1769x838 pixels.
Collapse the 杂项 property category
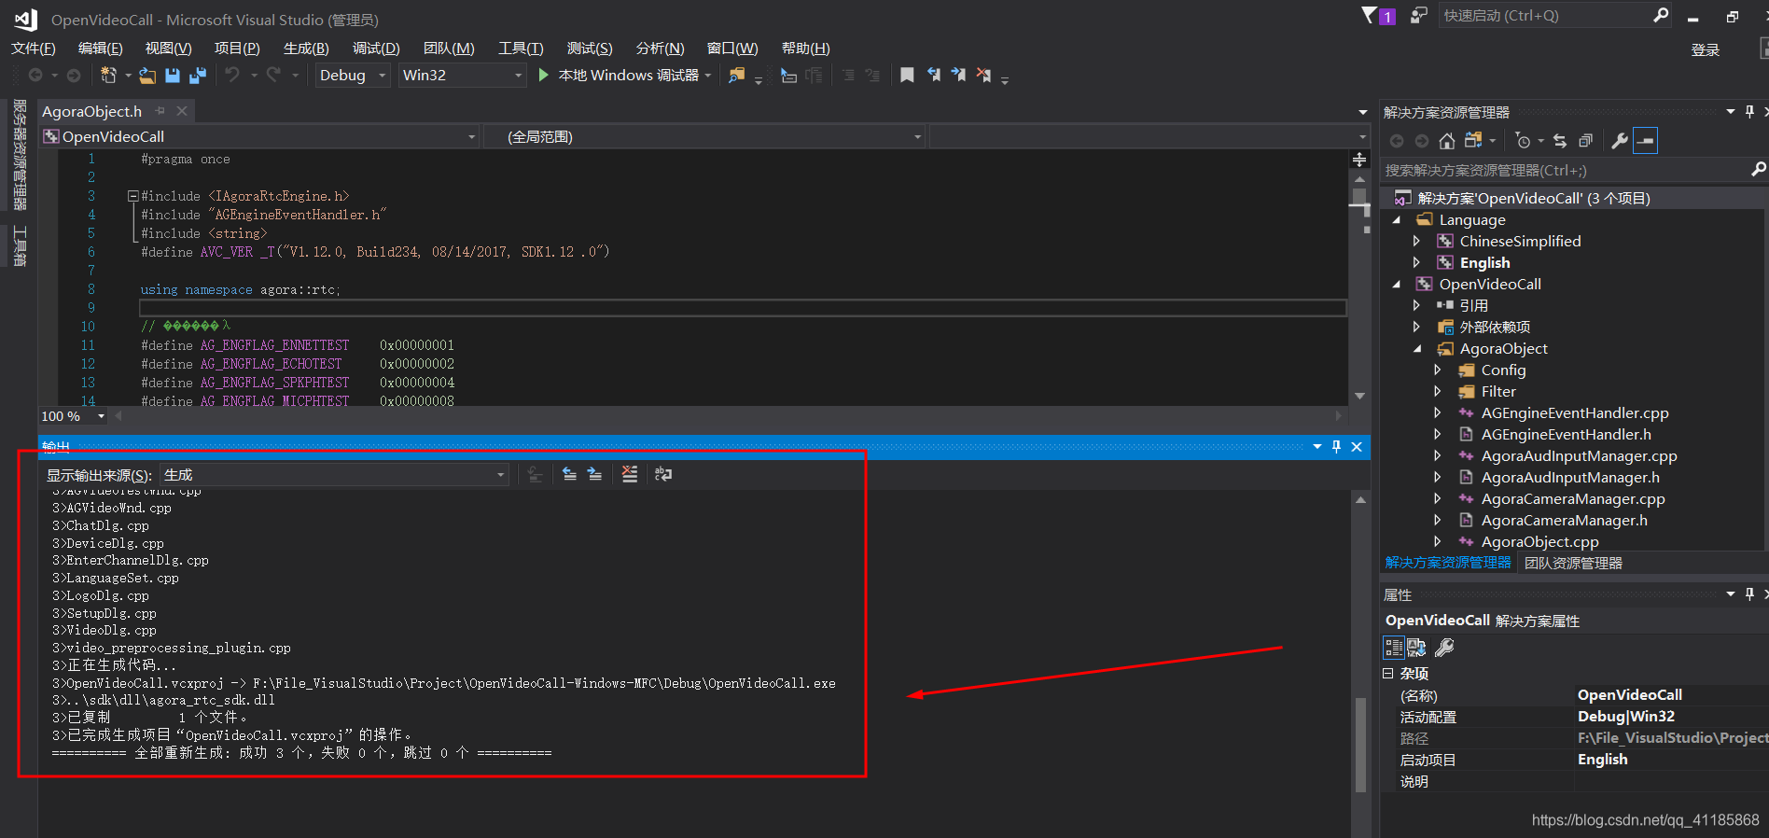click(x=1388, y=673)
